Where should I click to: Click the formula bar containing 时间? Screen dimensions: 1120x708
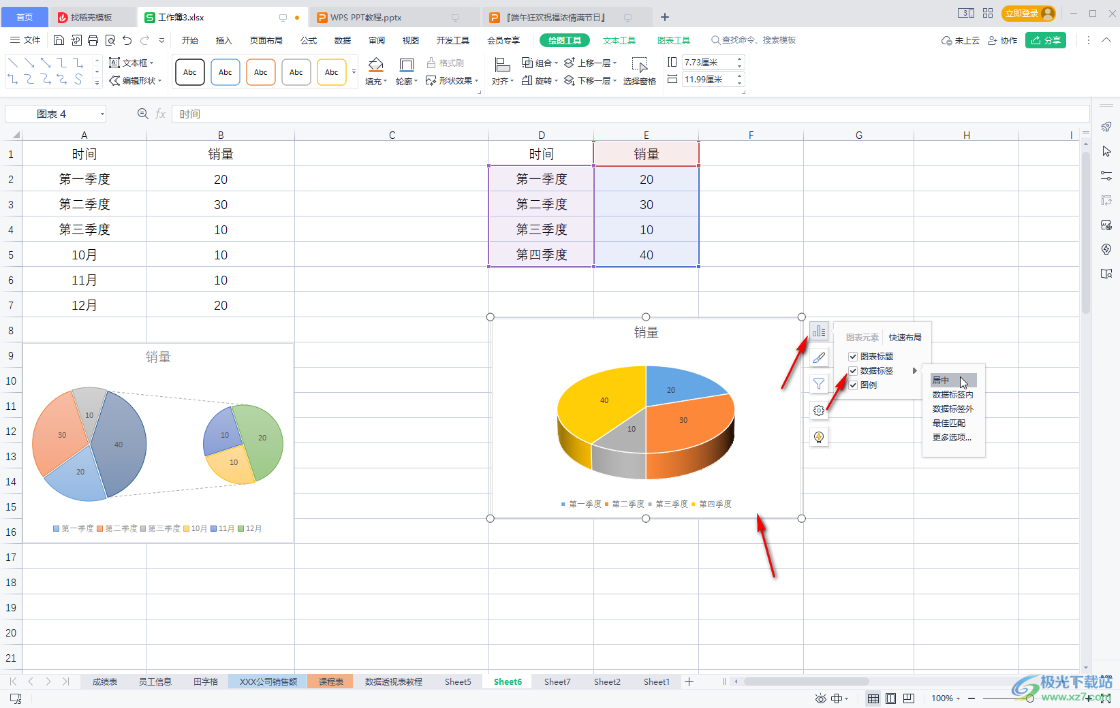click(x=630, y=114)
